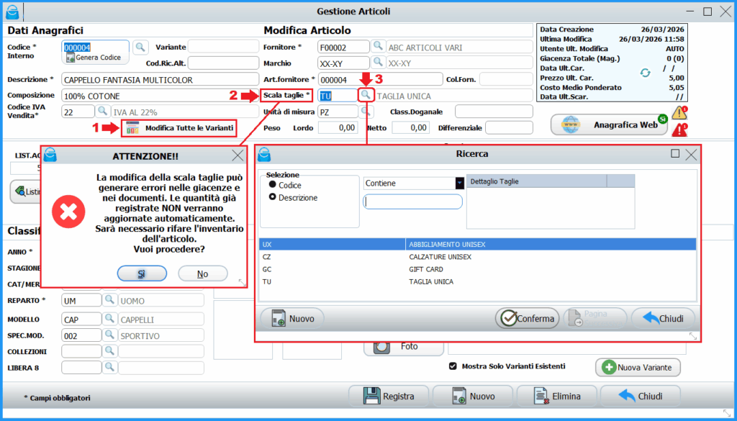Click the green refresh arrows icon

click(646, 73)
